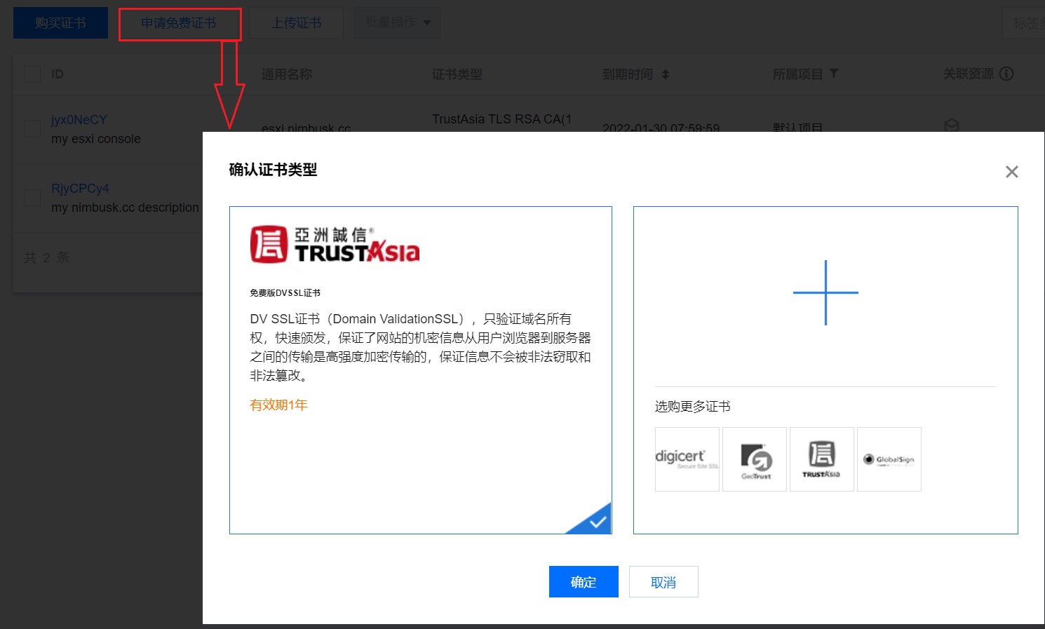Open the 批量操作 dropdown
Viewport: 1045px width, 629px height.
point(398,22)
